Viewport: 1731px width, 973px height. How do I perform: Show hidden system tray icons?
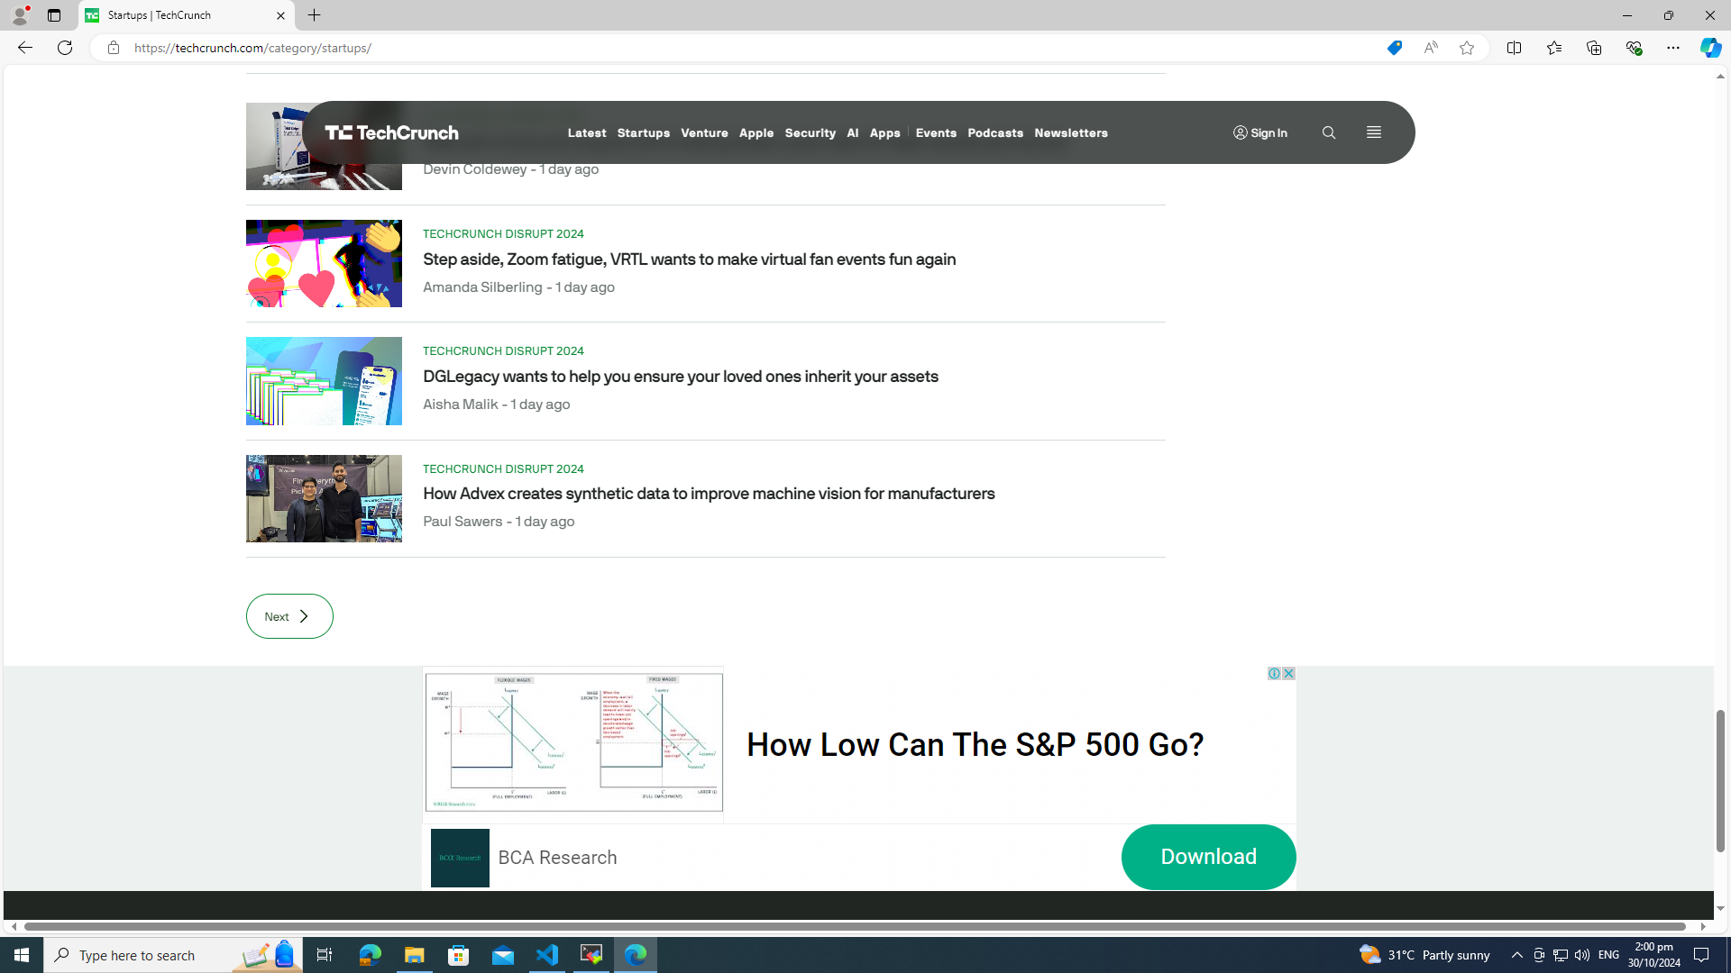1516,954
